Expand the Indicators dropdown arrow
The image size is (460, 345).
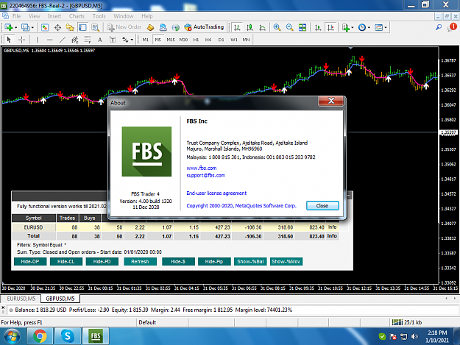click(353, 27)
